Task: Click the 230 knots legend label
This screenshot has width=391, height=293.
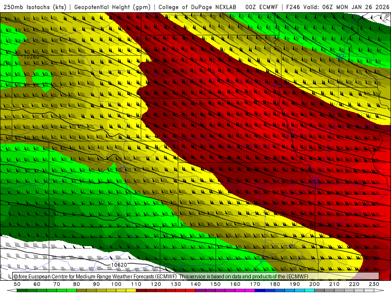Action: point(374,284)
